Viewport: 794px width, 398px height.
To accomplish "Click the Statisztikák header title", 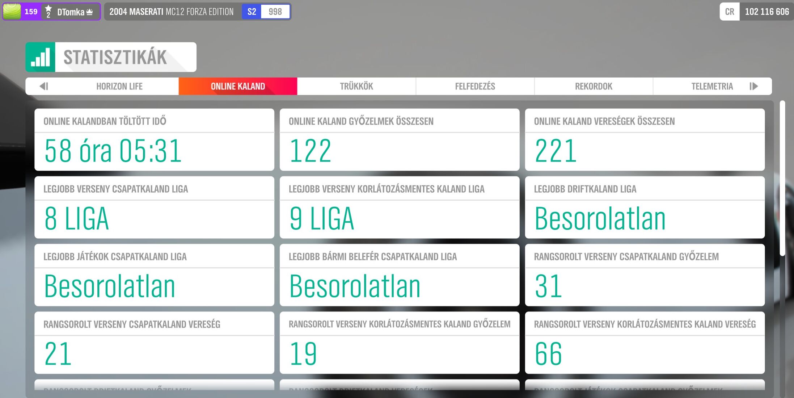I will coord(115,57).
